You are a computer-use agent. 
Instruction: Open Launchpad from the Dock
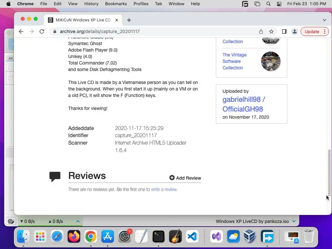tap(40, 236)
